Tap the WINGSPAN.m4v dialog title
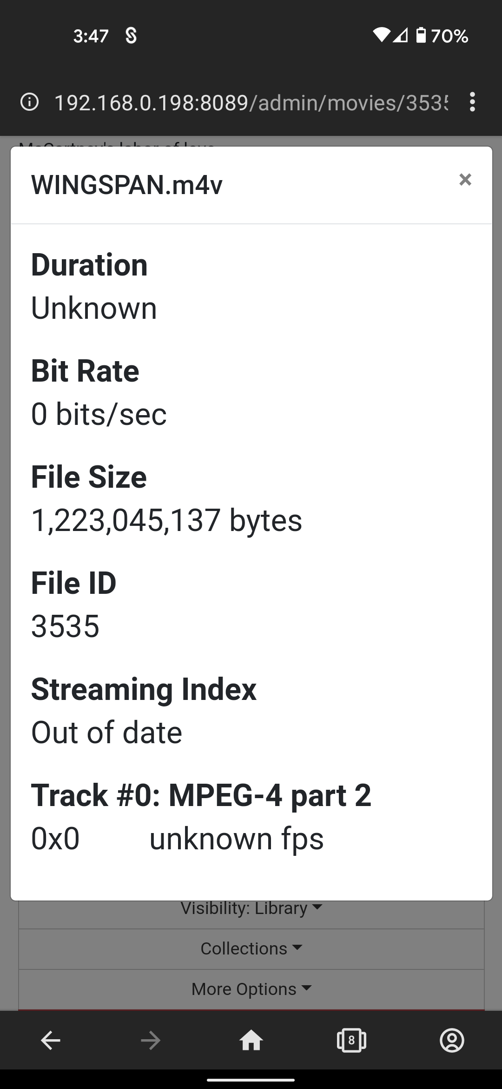 point(127,185)
